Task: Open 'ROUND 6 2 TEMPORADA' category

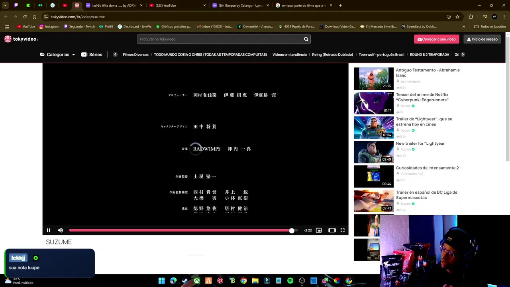Action: click(x=430, y=55)
